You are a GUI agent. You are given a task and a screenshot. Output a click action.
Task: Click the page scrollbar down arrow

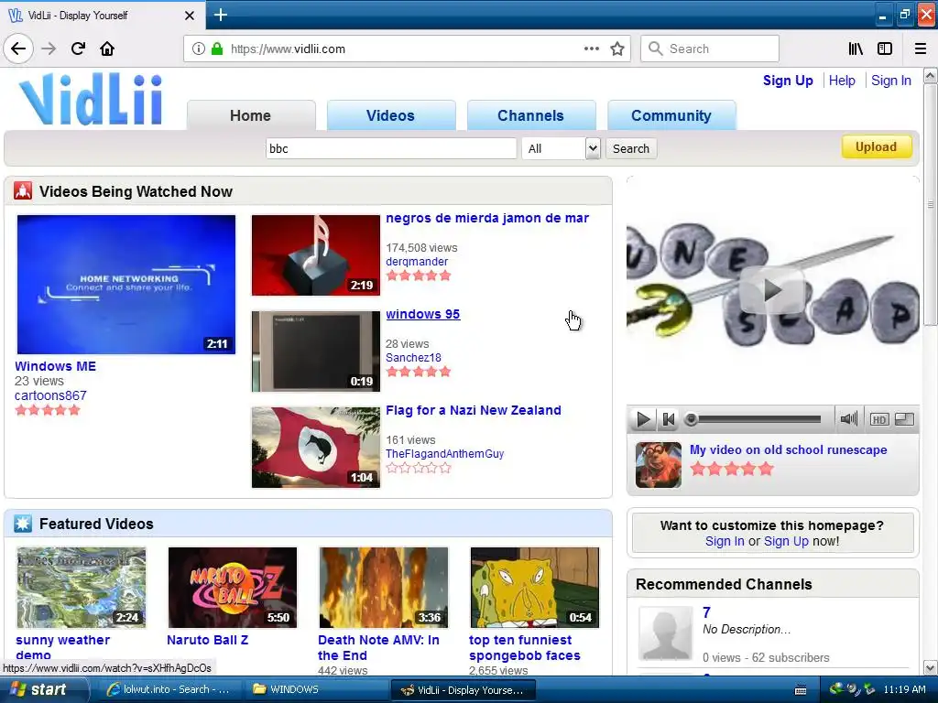pos(931,667)
